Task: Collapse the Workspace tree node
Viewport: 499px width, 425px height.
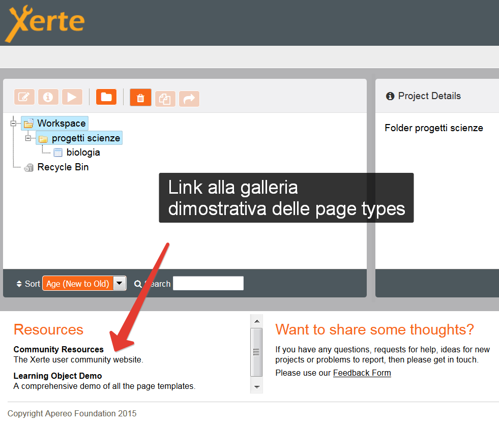Action: 13,124
